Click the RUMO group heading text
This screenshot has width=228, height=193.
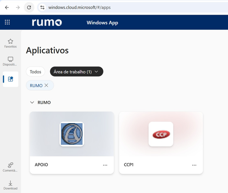[44, 103]
